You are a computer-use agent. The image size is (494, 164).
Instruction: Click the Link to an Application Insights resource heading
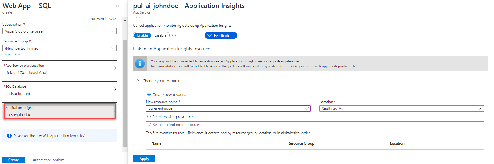pyautogui.click(x=172, y=49)
